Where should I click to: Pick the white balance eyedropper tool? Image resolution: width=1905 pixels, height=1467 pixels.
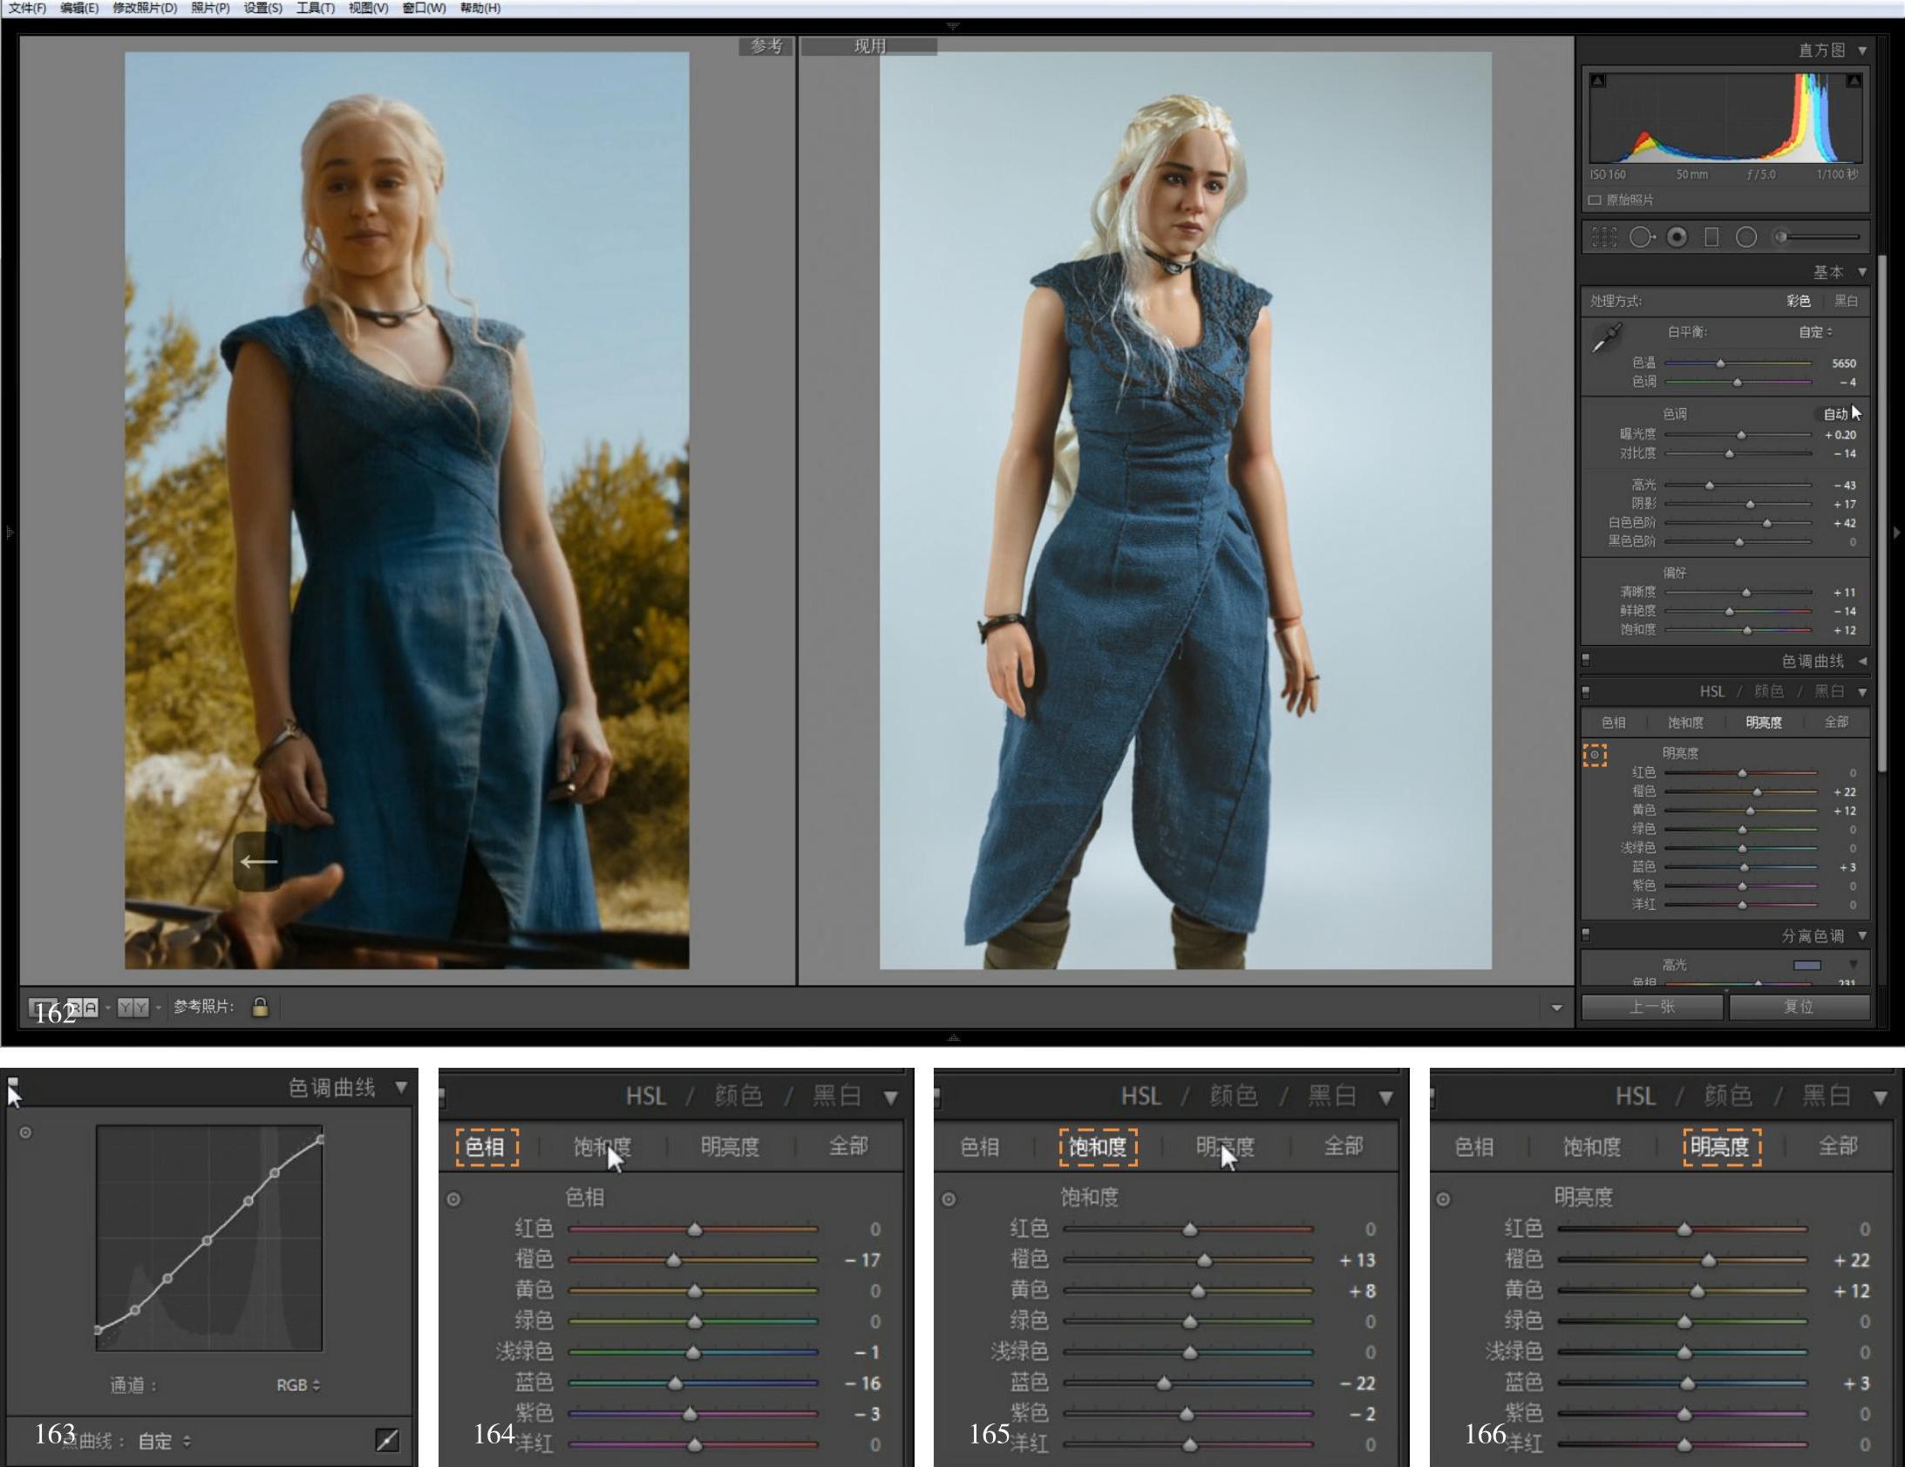pos(1606,337)
